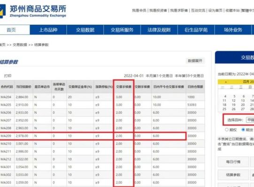Open the 衍生品学苑 menu

196,30
